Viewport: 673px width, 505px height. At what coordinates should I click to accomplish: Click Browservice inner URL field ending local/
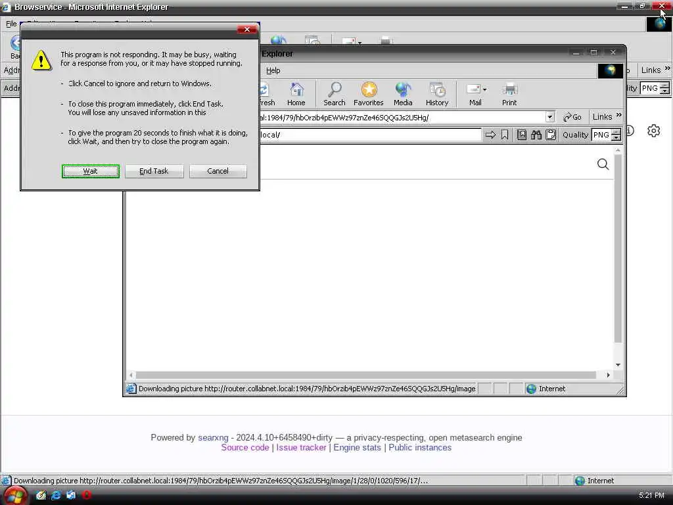coord(370,135)
